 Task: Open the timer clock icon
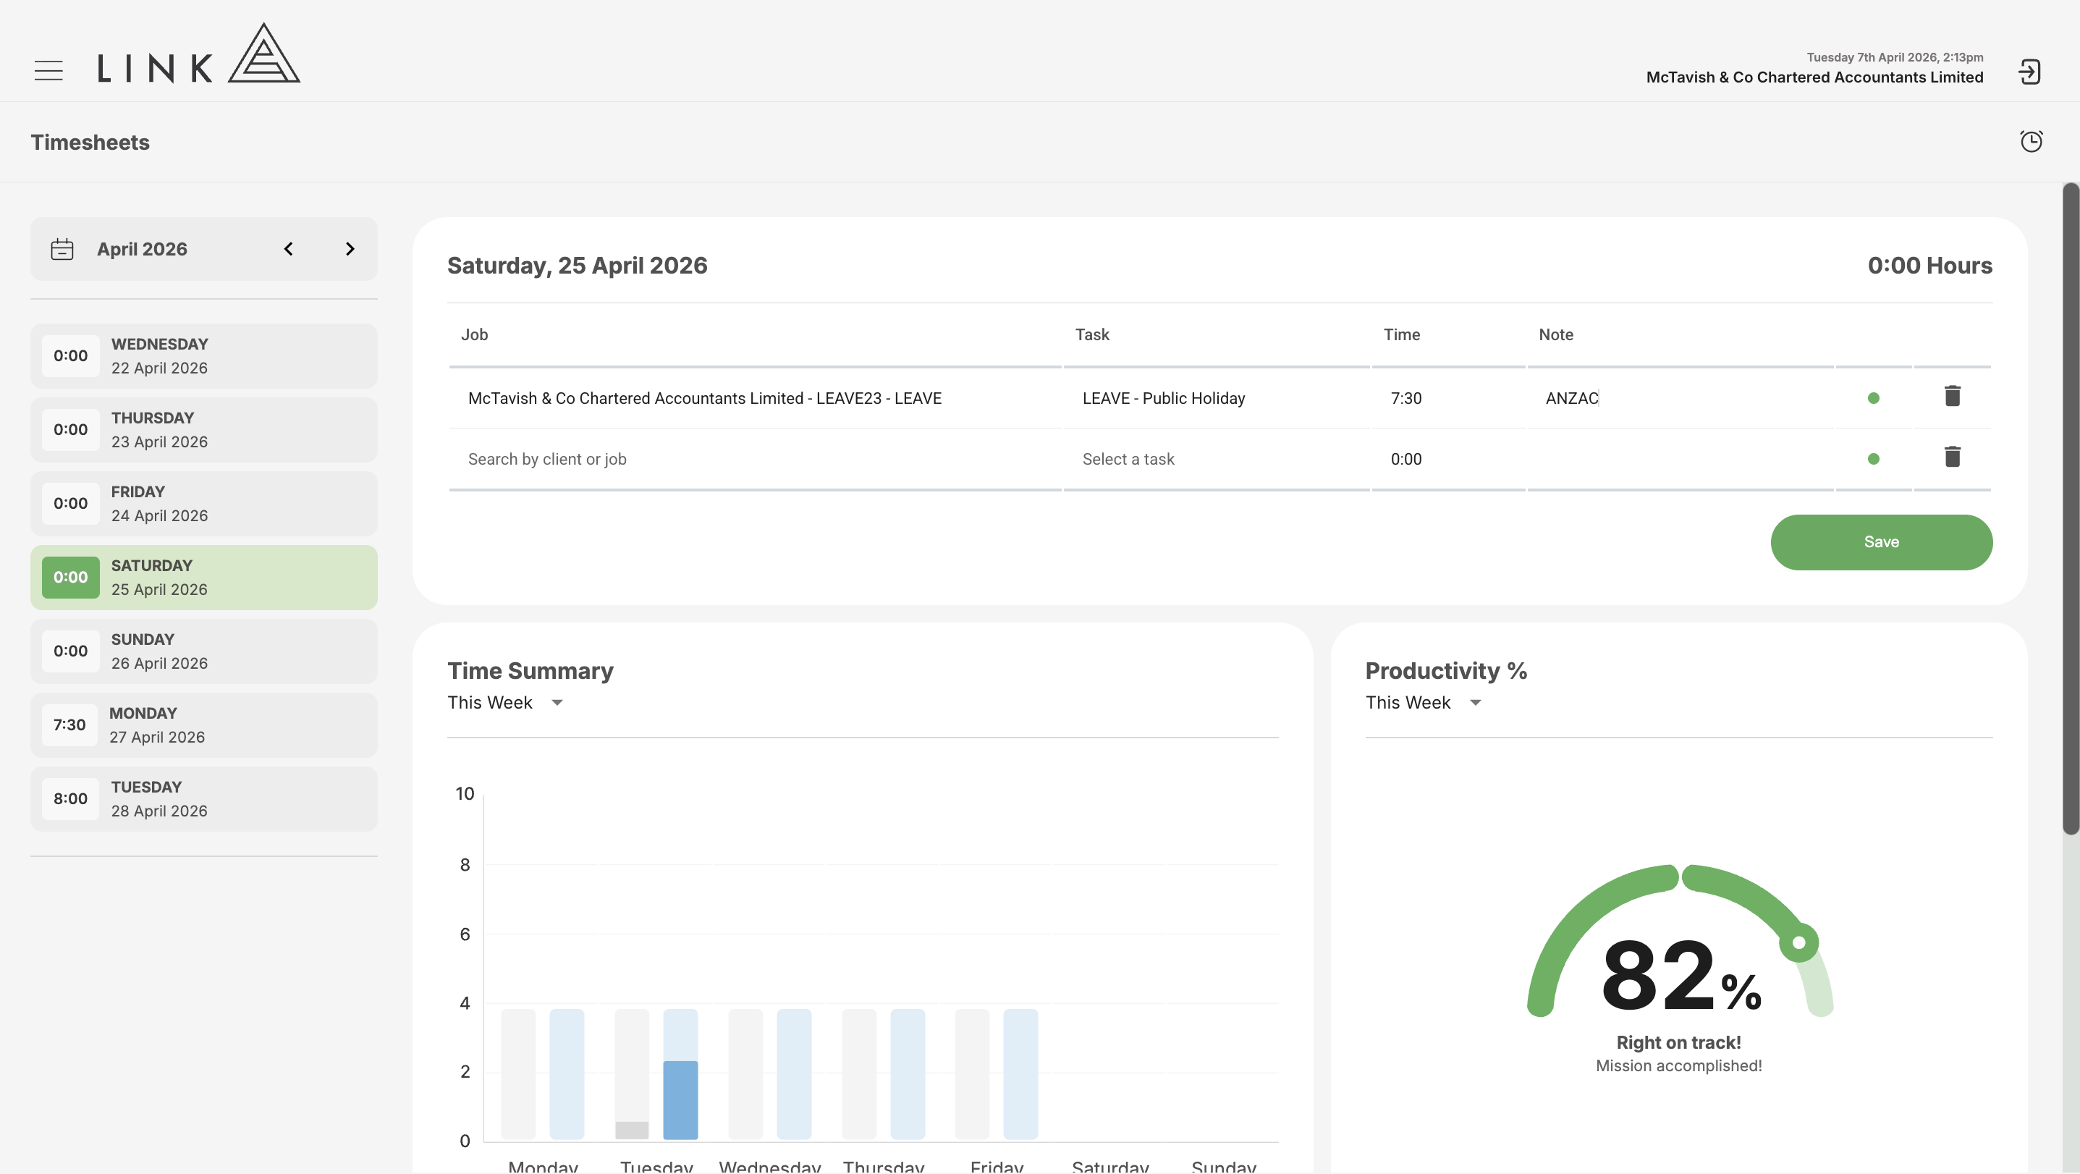click(x=2031, y=141)
